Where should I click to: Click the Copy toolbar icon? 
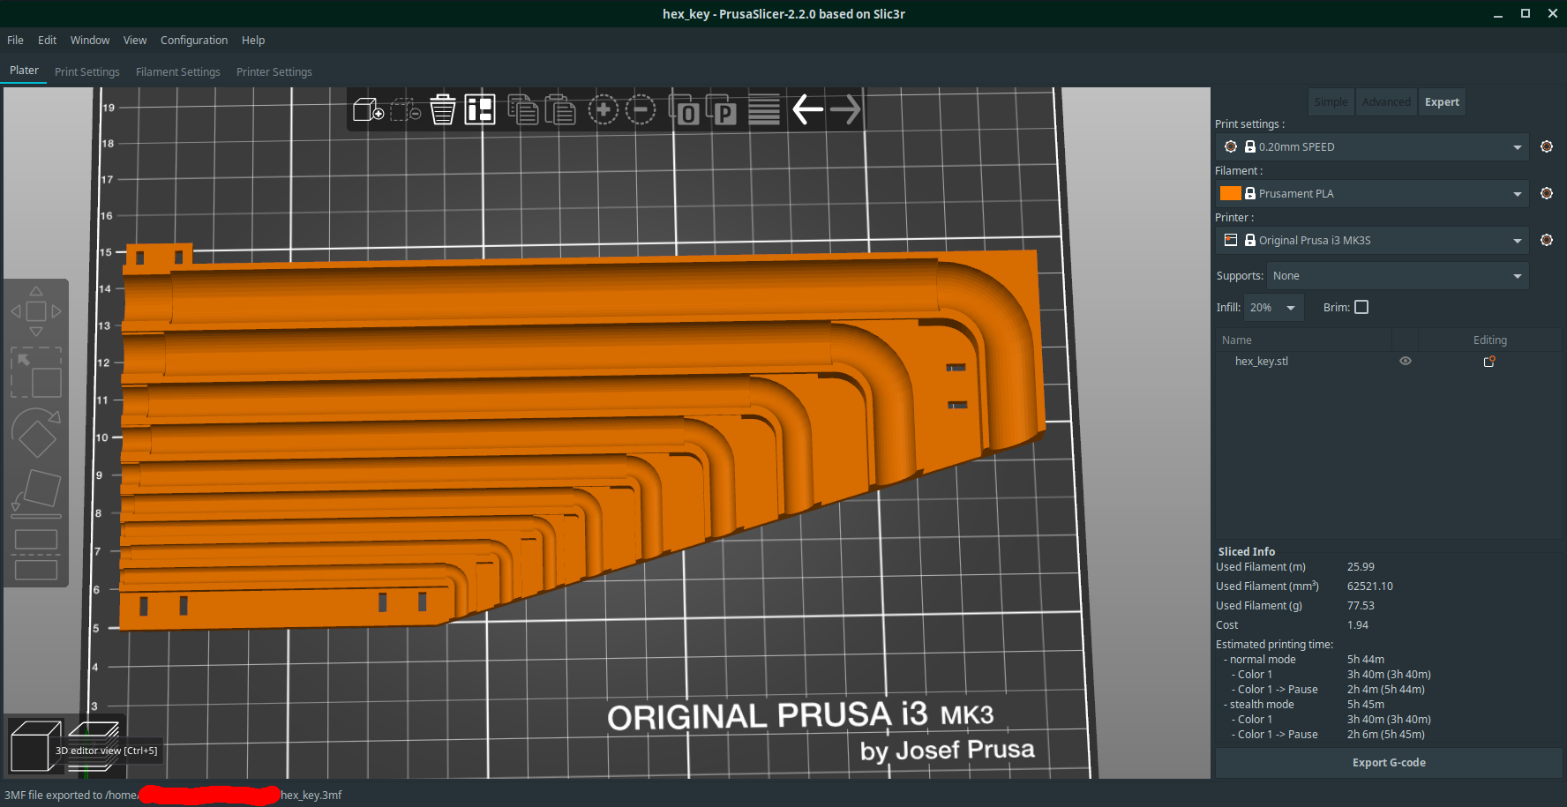523,110
